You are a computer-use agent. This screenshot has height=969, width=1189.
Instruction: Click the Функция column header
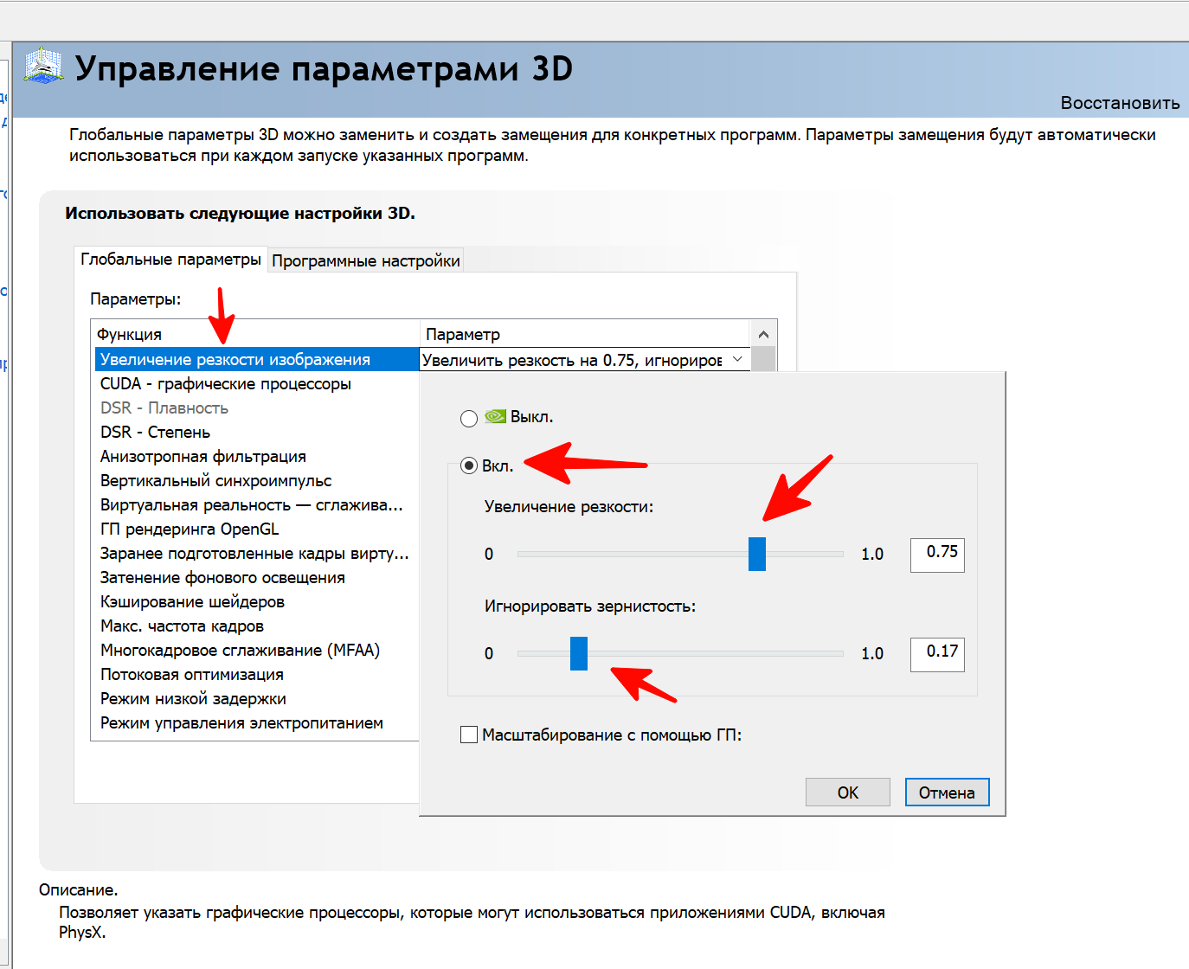(x=255, y=334)
